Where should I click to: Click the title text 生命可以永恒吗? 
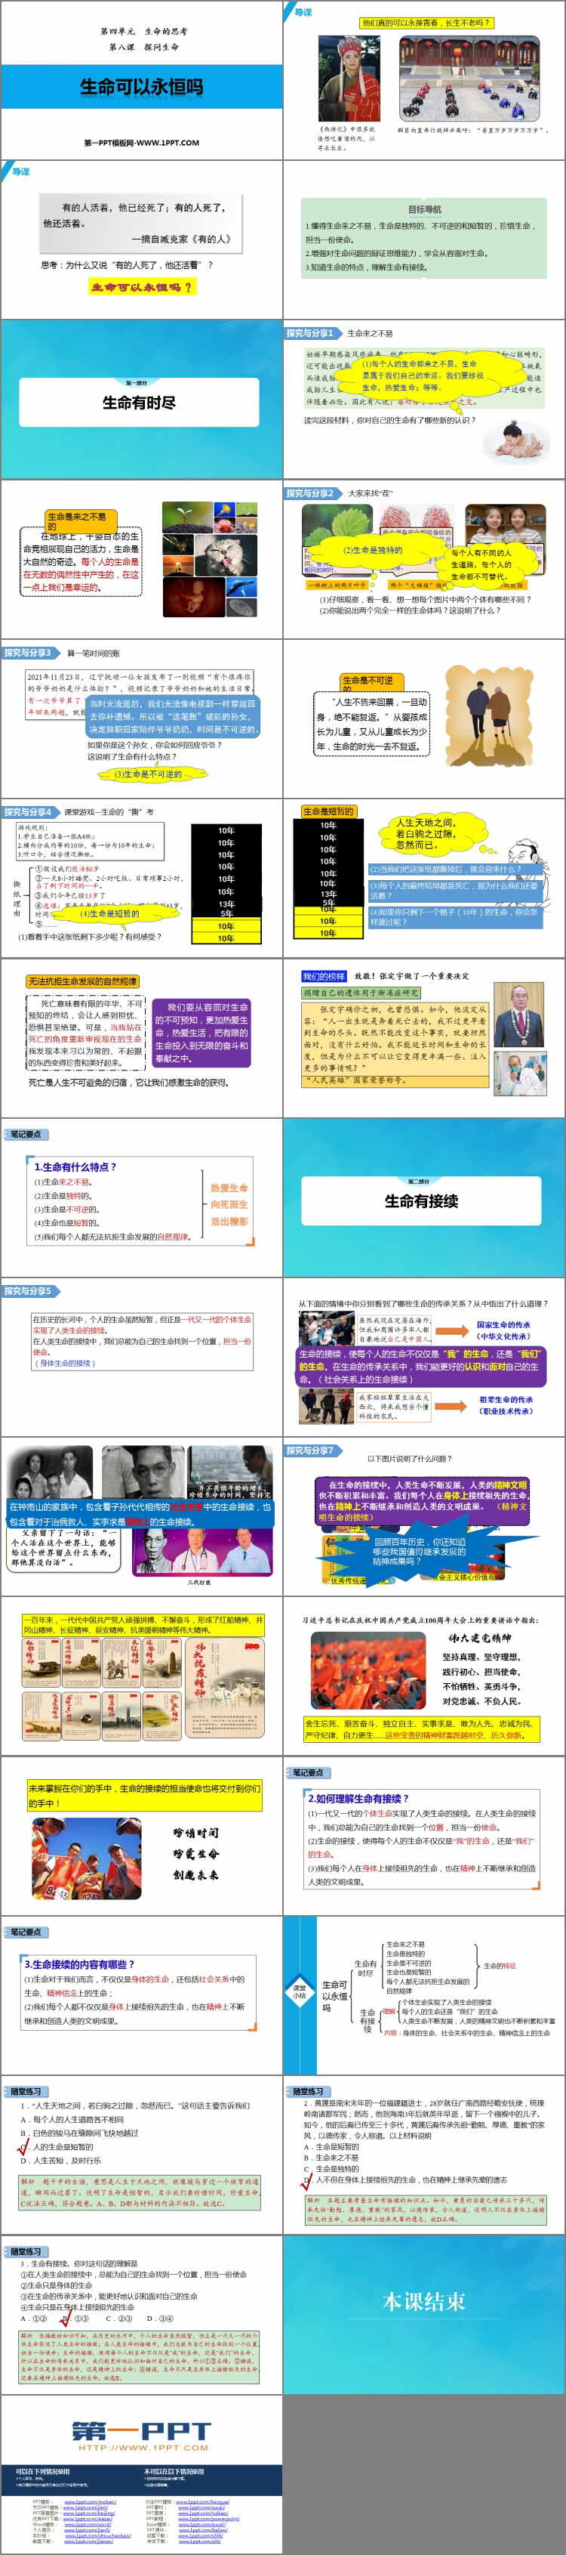pos(142,88)
